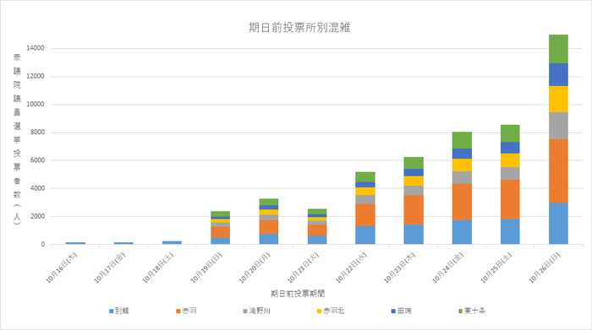Image resolution: width=592 pixels, height=330 pixels.
Task: Click the gray 滝野川 legend swatch
Action: point(245,311)
